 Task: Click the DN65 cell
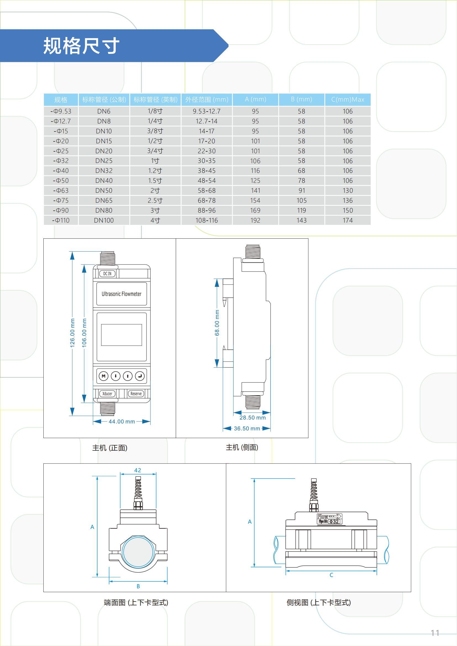[x=104, y=201]
